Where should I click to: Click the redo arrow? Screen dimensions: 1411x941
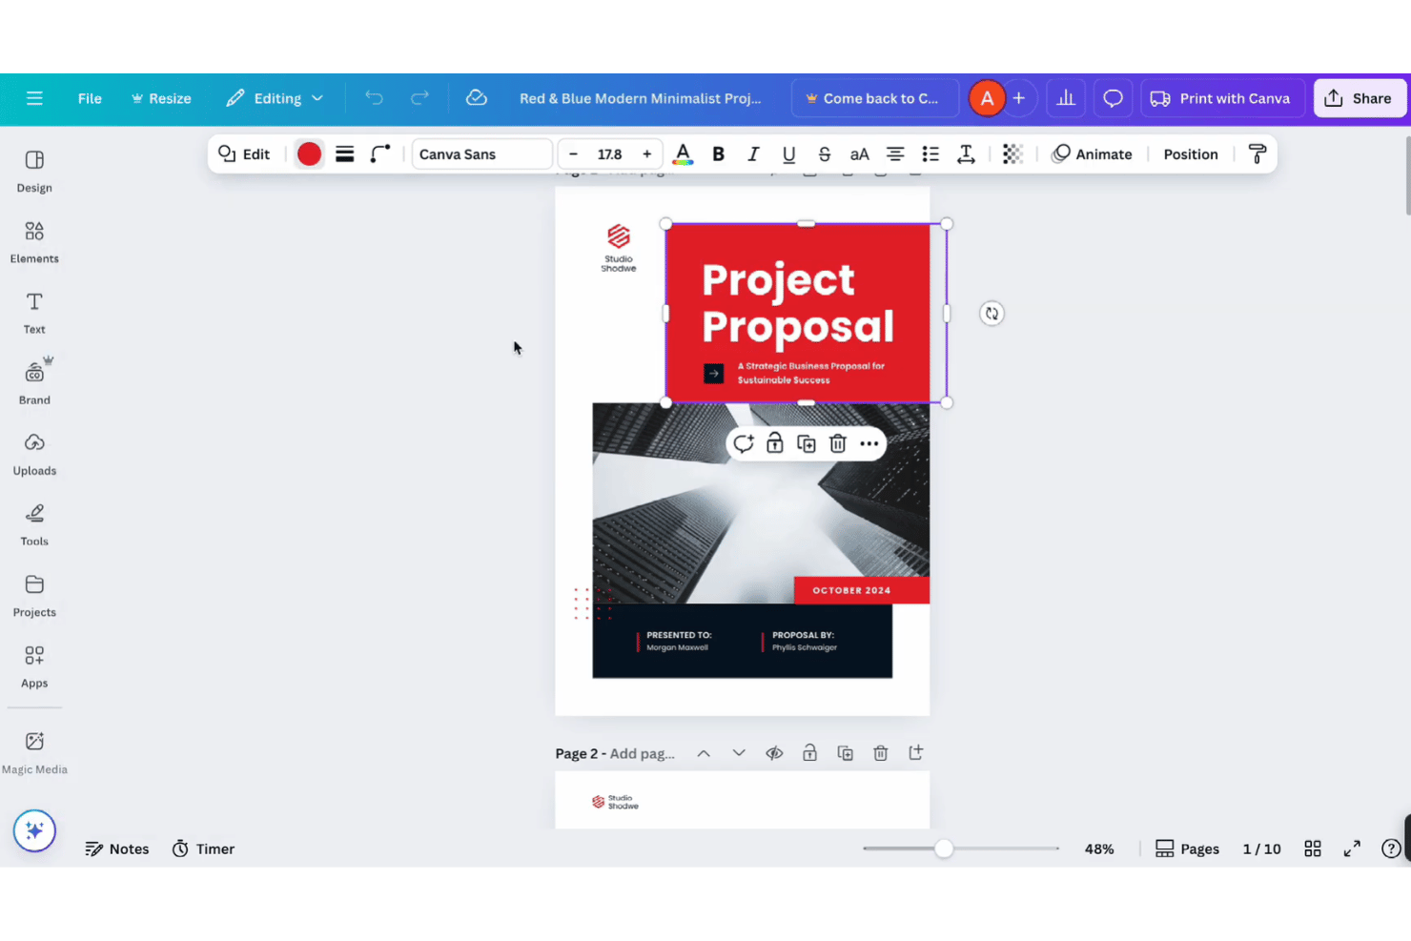coord(419,98)
